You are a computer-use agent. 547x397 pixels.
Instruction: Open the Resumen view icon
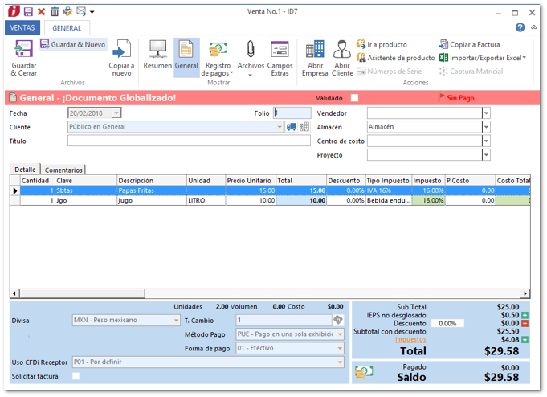coord(157,50)
